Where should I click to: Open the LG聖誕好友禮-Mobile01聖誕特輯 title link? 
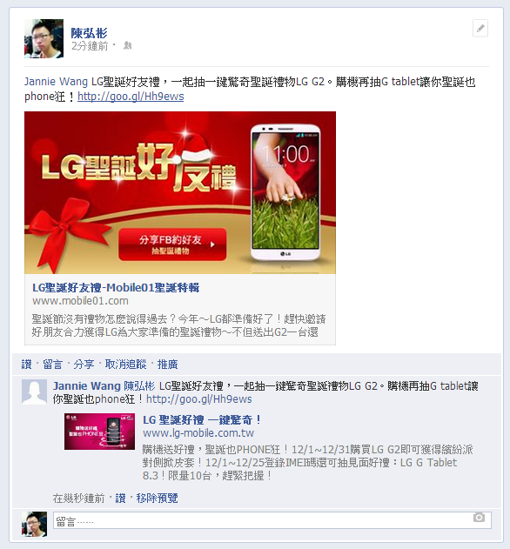click(x=116, y=288)
